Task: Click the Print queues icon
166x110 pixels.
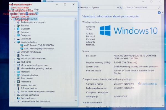Action: tap(18, 78)
